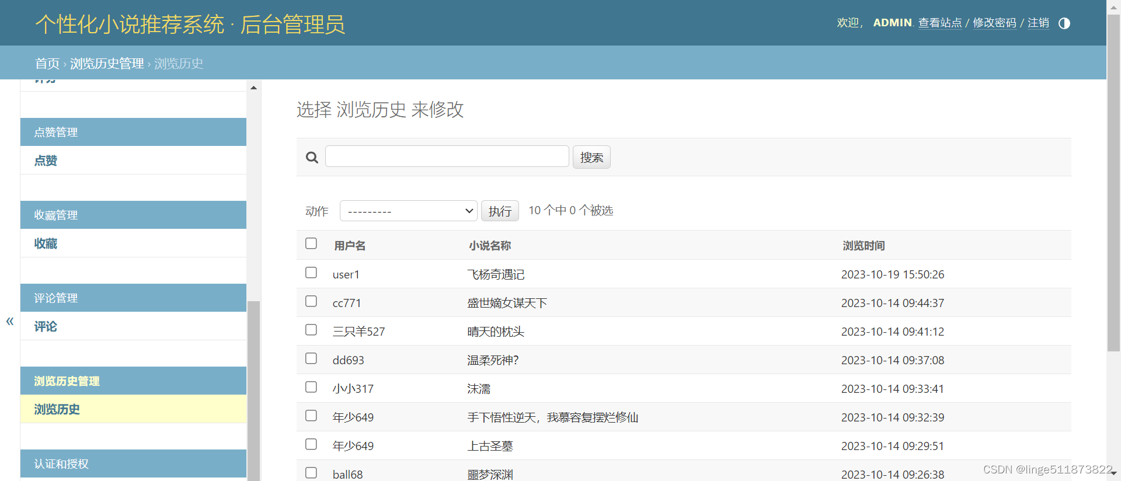Open the 动作 action dropdown

[409, 211]
